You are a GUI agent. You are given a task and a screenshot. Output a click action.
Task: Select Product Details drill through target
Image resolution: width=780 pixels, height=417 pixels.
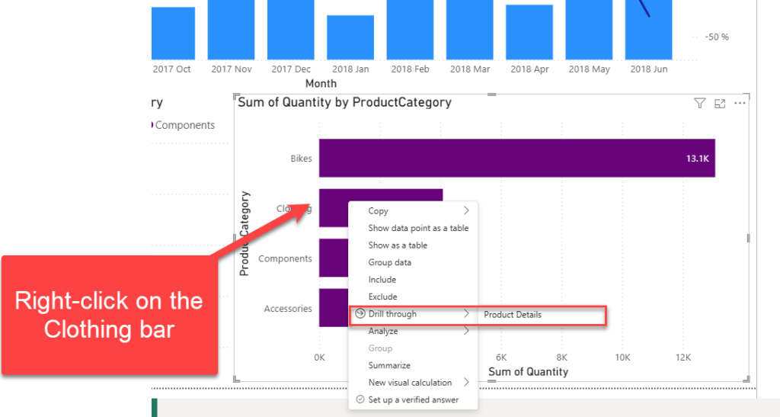tap(513, 314)
